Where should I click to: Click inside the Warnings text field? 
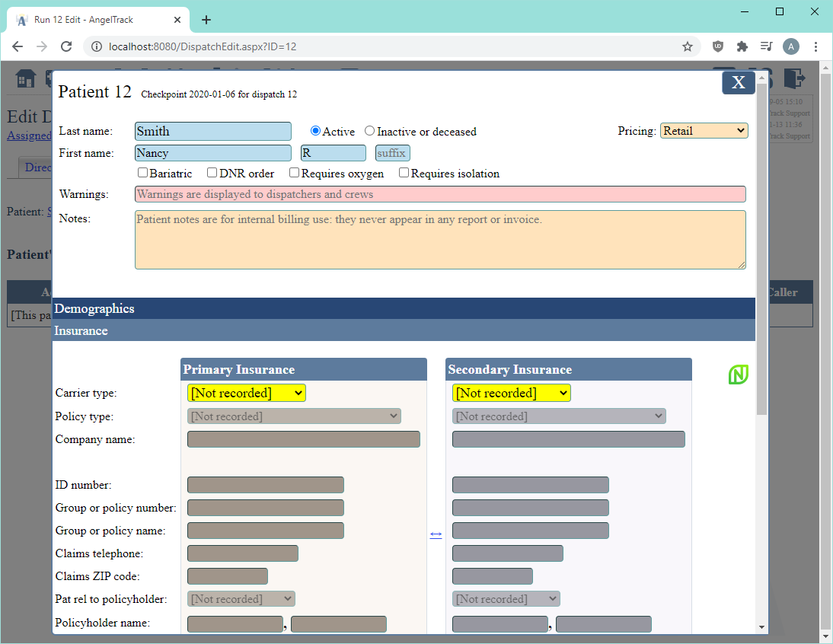point(440,194)
